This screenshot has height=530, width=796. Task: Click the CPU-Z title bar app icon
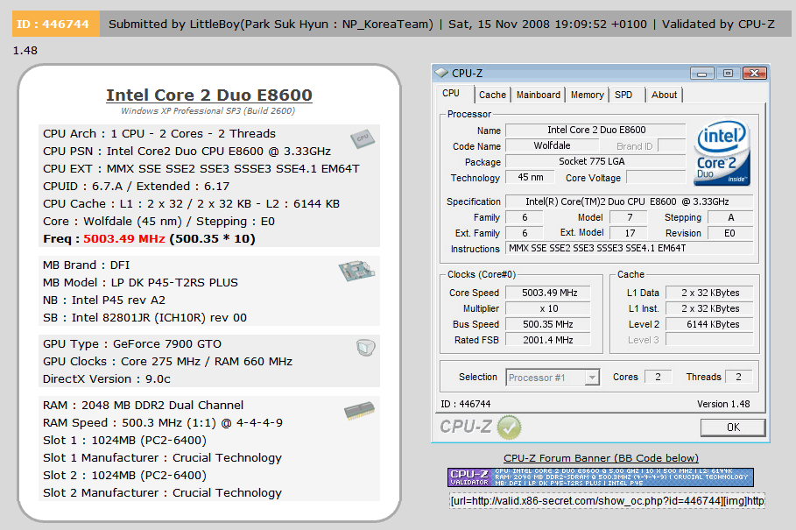441,73
